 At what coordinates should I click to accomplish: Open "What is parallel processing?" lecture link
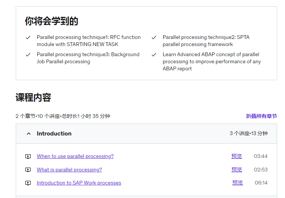69,170
